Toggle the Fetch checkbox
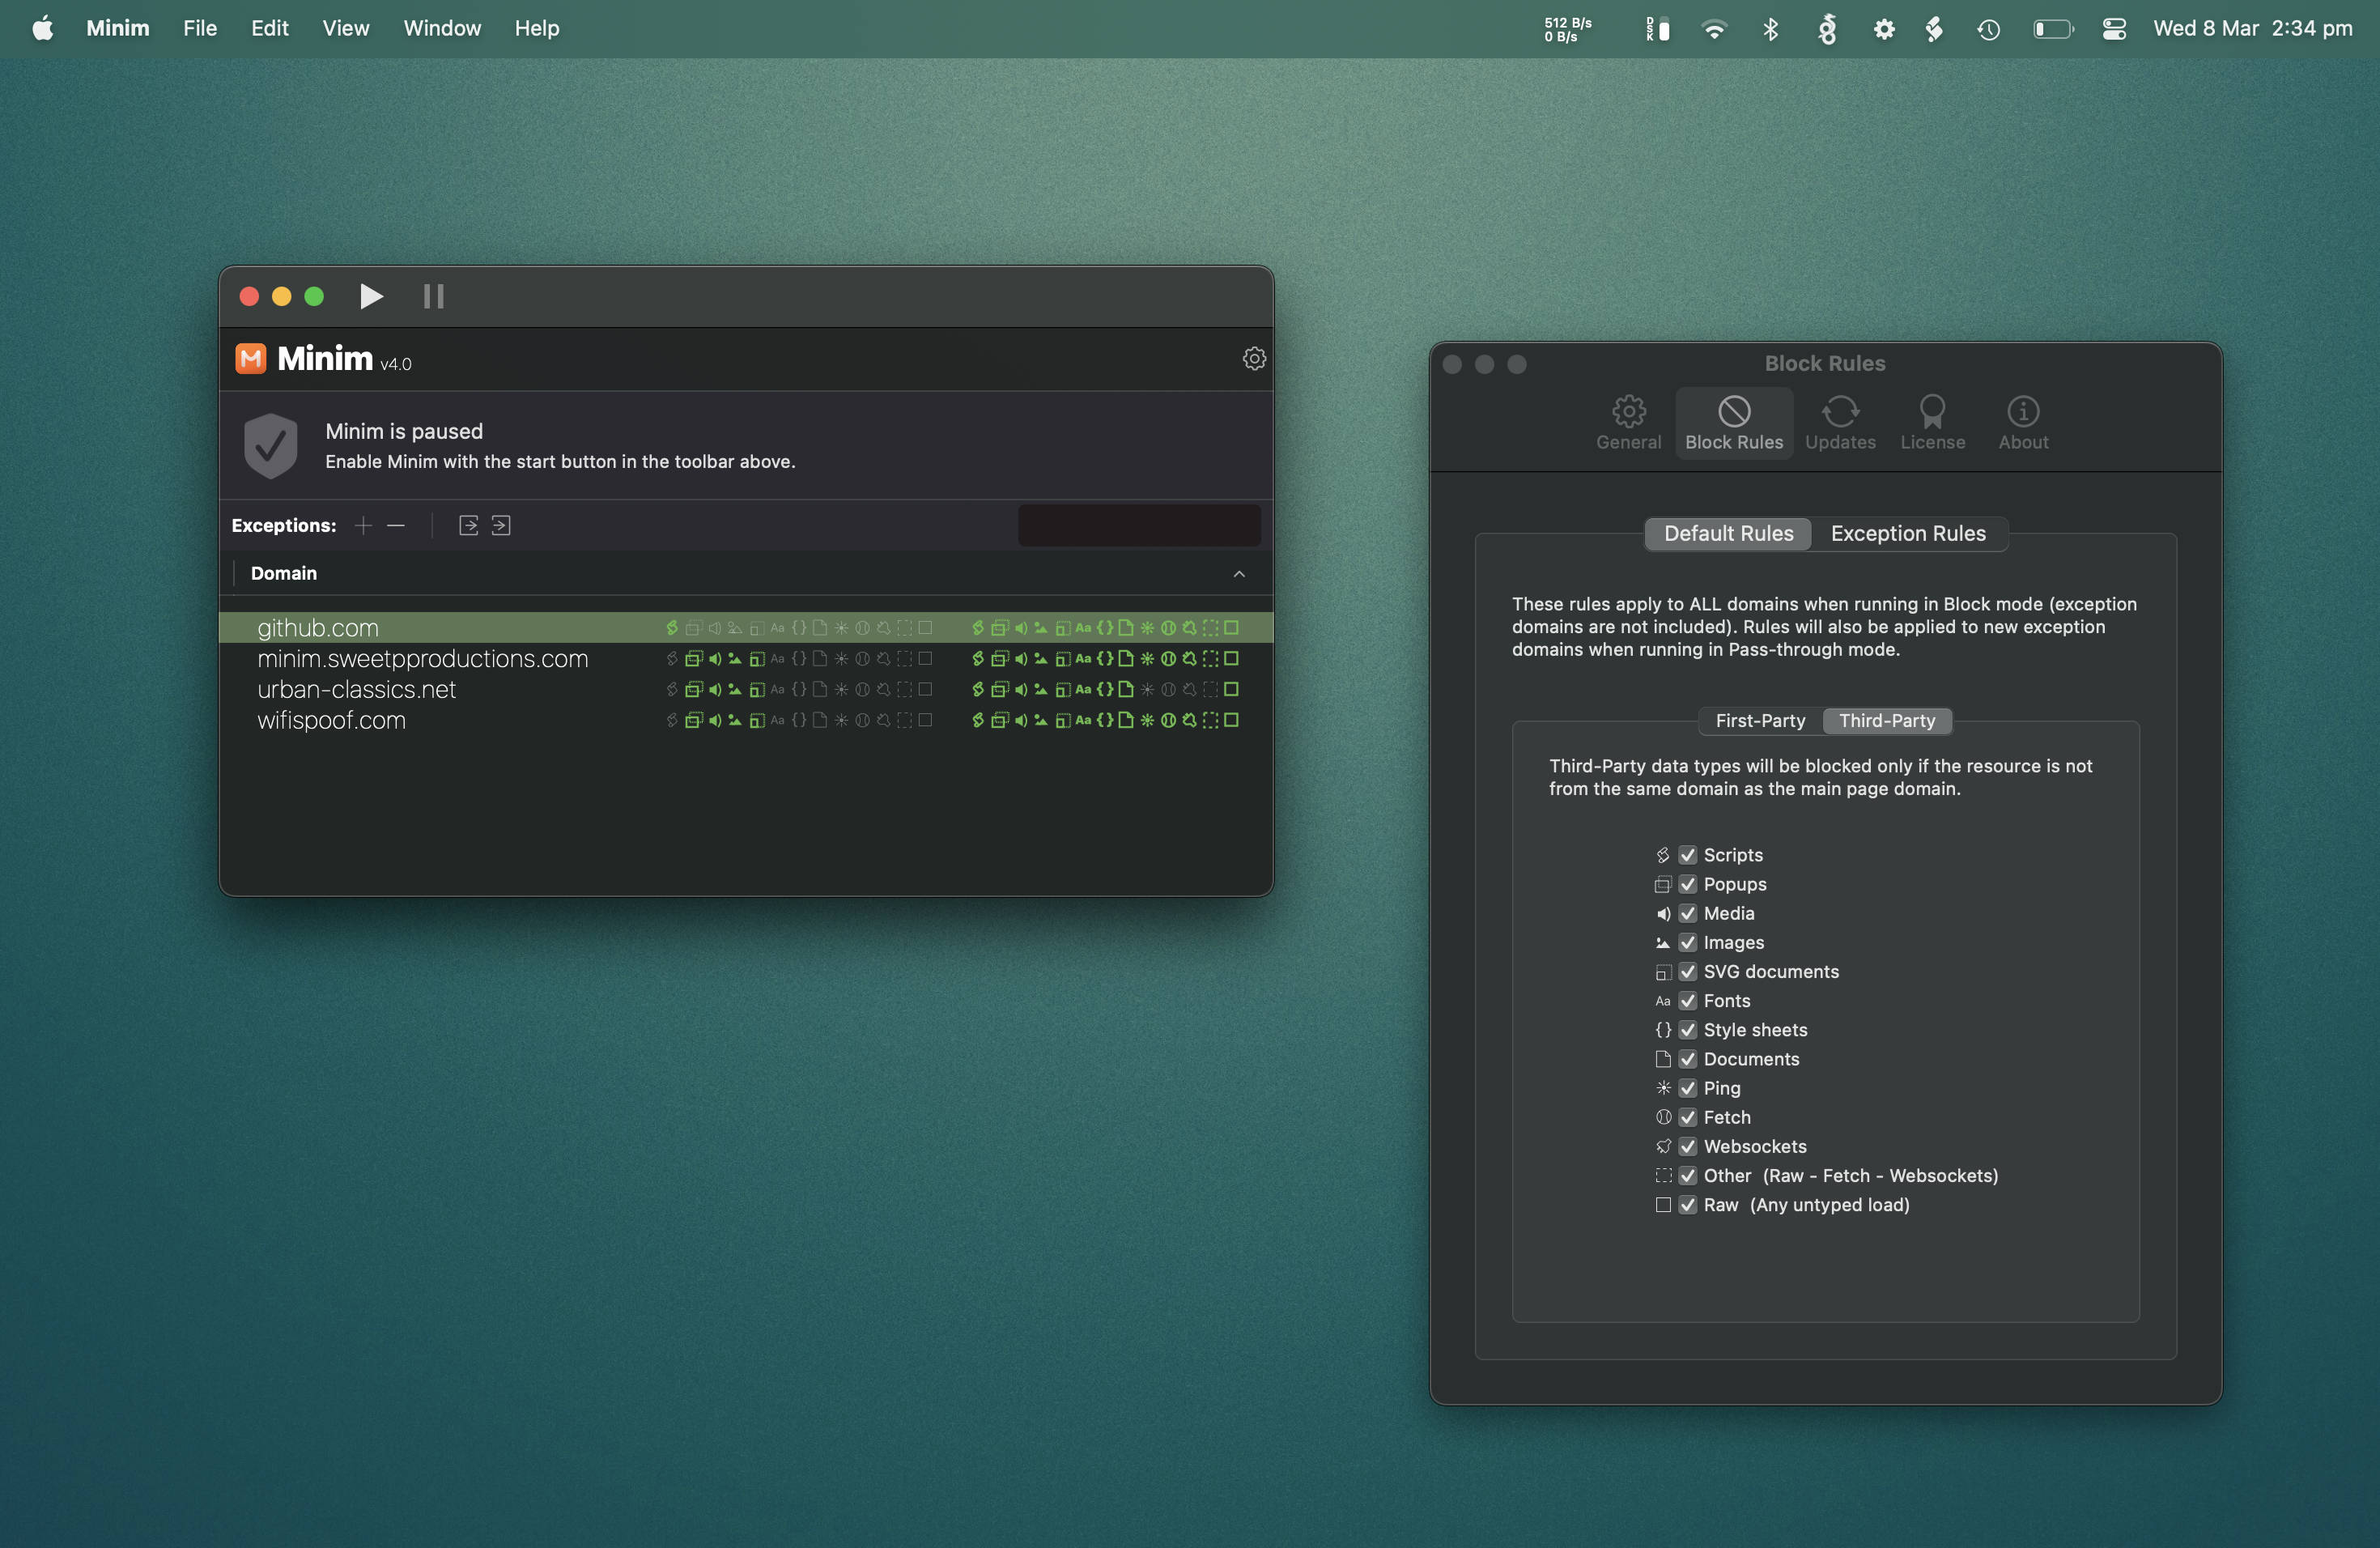 (x=1688, y=1117)
